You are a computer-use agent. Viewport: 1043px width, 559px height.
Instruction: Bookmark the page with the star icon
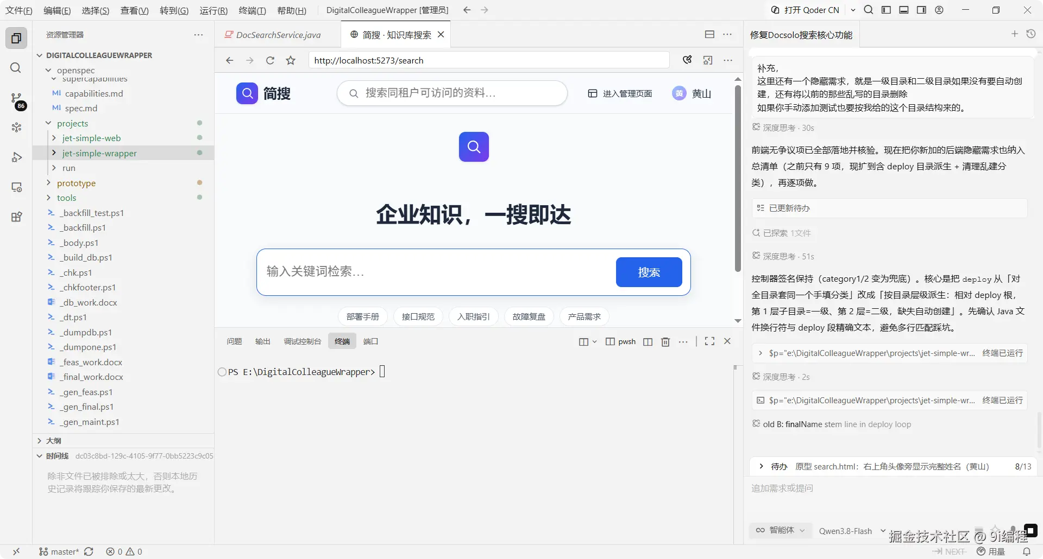(x=291, y=60)
